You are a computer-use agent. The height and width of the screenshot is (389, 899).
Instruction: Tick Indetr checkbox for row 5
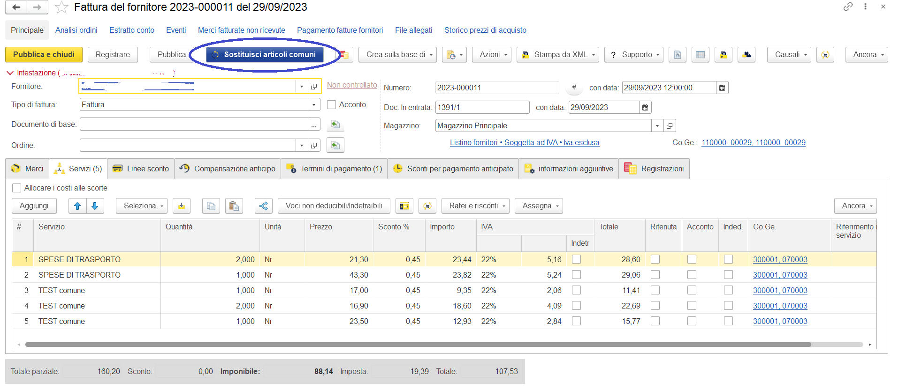pos(577,321)
